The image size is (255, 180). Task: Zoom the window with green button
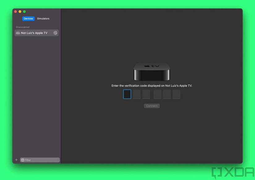(x=24, y=11)
